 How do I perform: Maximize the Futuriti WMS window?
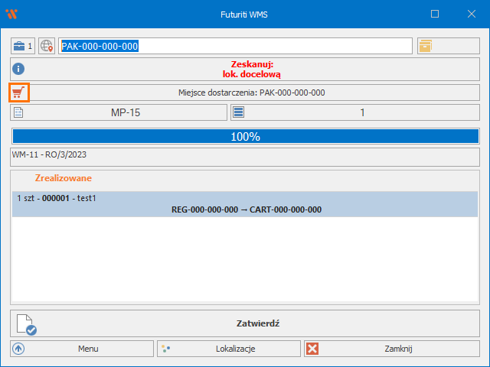point(435,14)
